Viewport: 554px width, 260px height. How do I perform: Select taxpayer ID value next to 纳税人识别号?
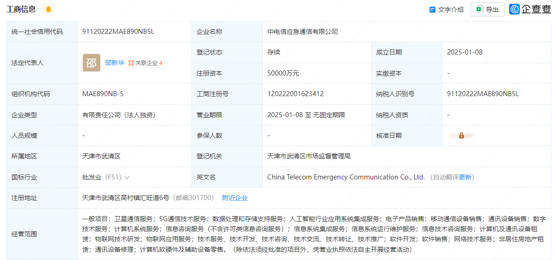483,94
